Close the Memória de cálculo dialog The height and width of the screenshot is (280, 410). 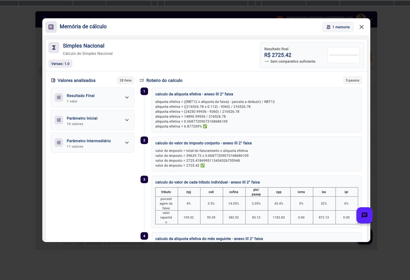pos(361,27)
